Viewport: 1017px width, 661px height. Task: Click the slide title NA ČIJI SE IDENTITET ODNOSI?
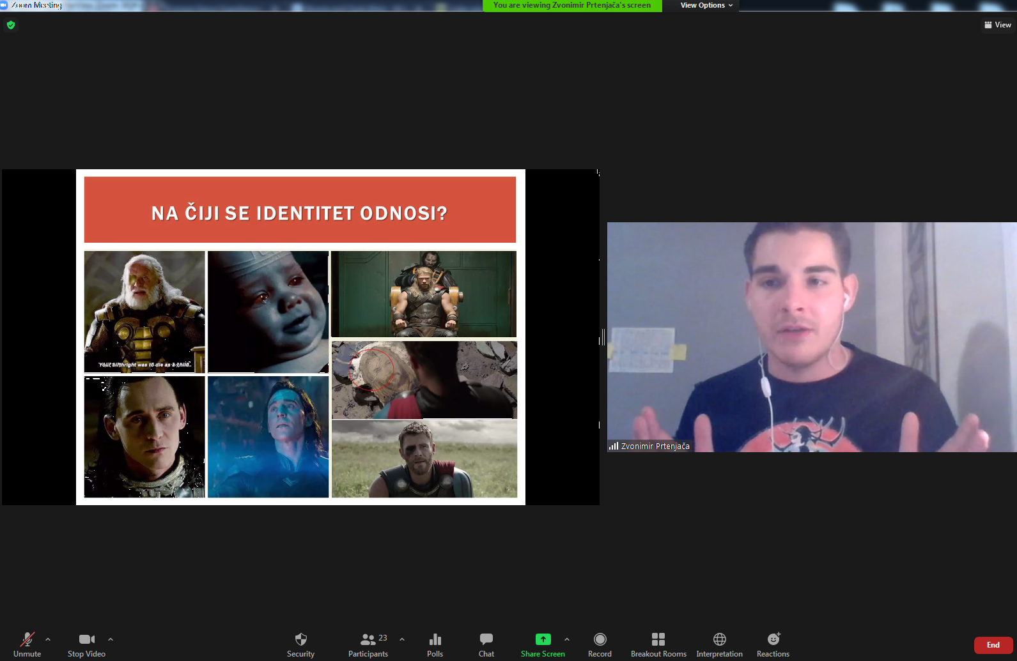(299, 213)
